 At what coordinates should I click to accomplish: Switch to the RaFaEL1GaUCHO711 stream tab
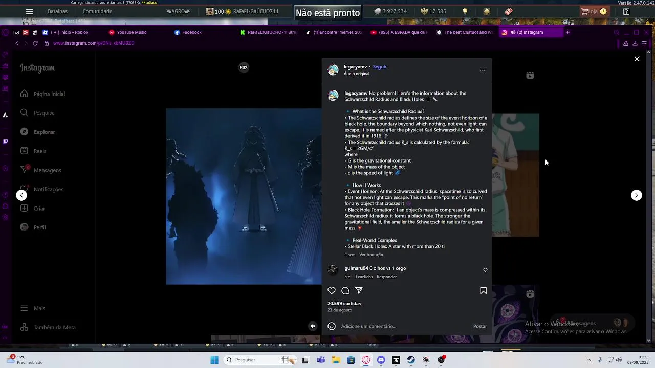coord(268,32)
